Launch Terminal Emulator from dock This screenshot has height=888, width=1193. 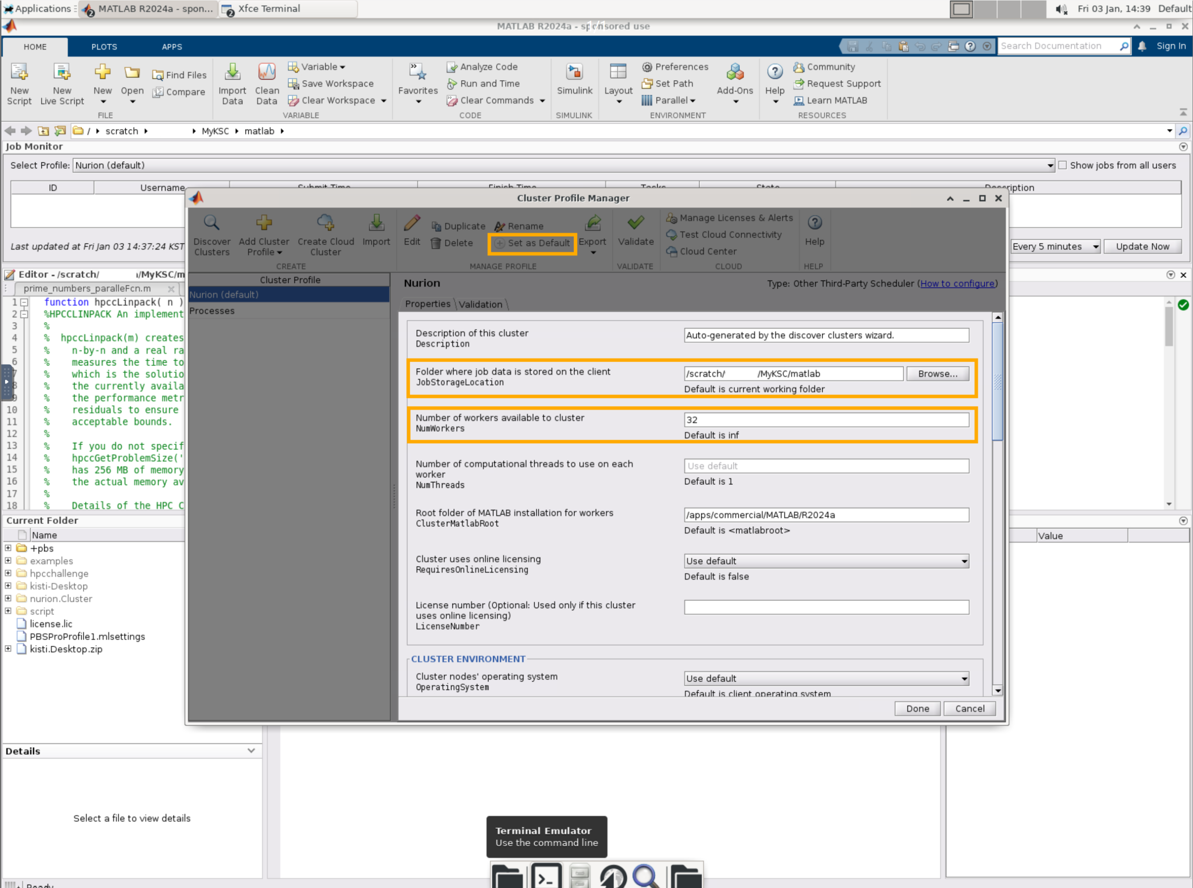click(x=546, y=876)
